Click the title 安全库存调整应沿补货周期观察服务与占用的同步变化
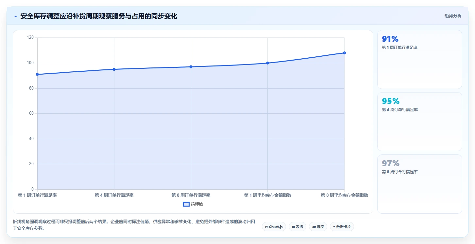 coord(99,16)
